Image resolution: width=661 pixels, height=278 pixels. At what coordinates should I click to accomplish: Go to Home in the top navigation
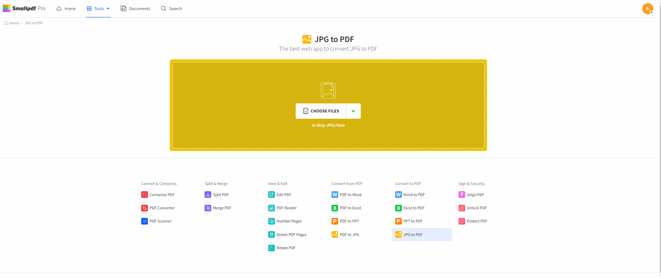pyautogui.click(x=66, y=8)
